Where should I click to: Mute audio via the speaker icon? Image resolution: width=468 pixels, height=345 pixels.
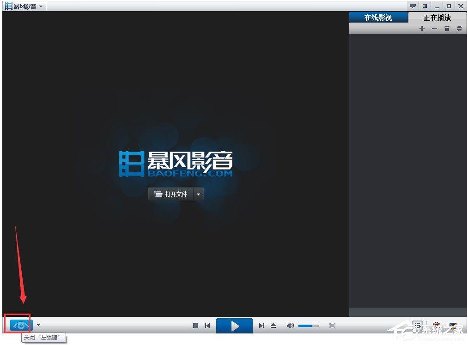(x=290, y=326)
